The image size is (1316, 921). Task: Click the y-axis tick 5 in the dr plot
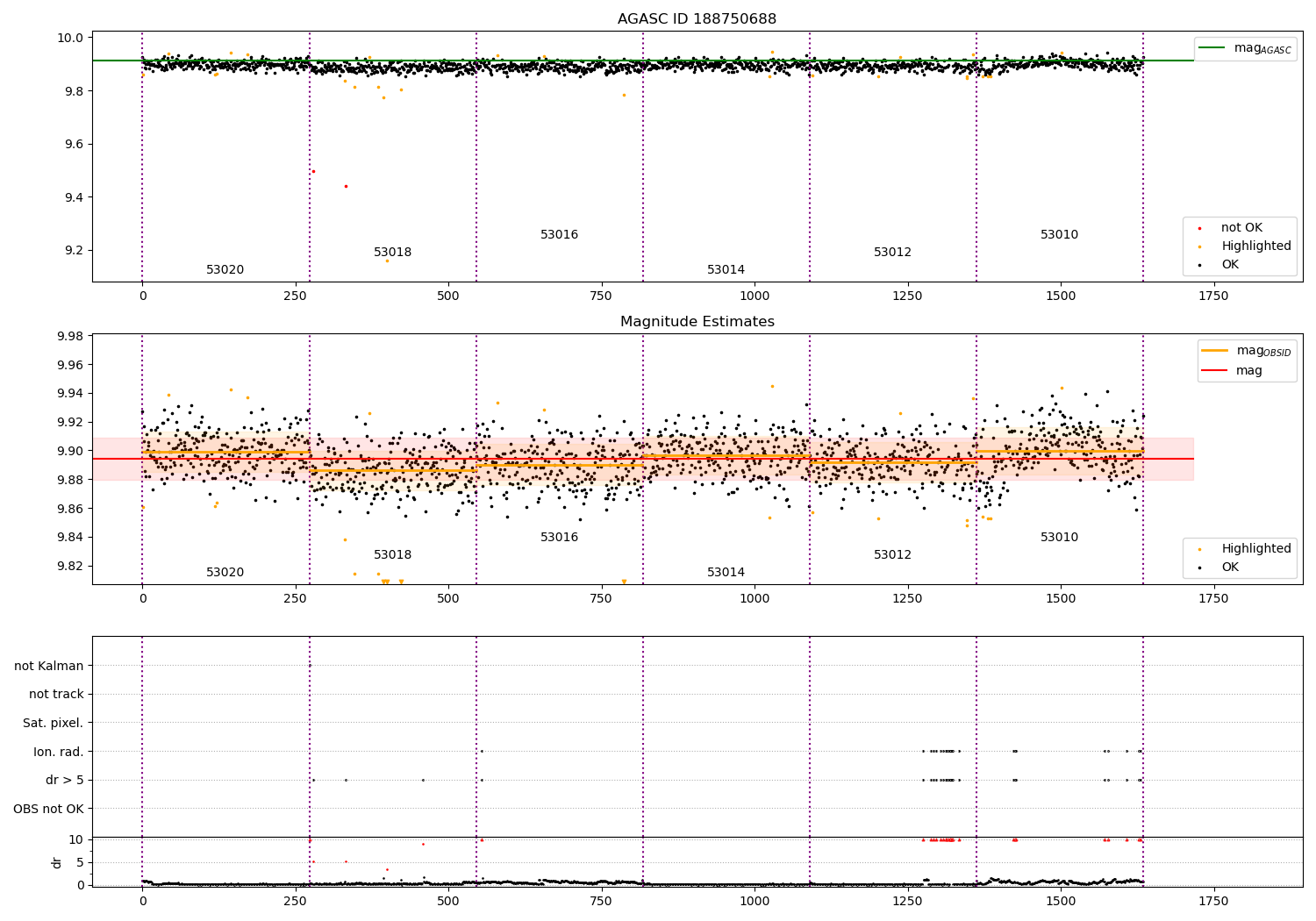80,862
